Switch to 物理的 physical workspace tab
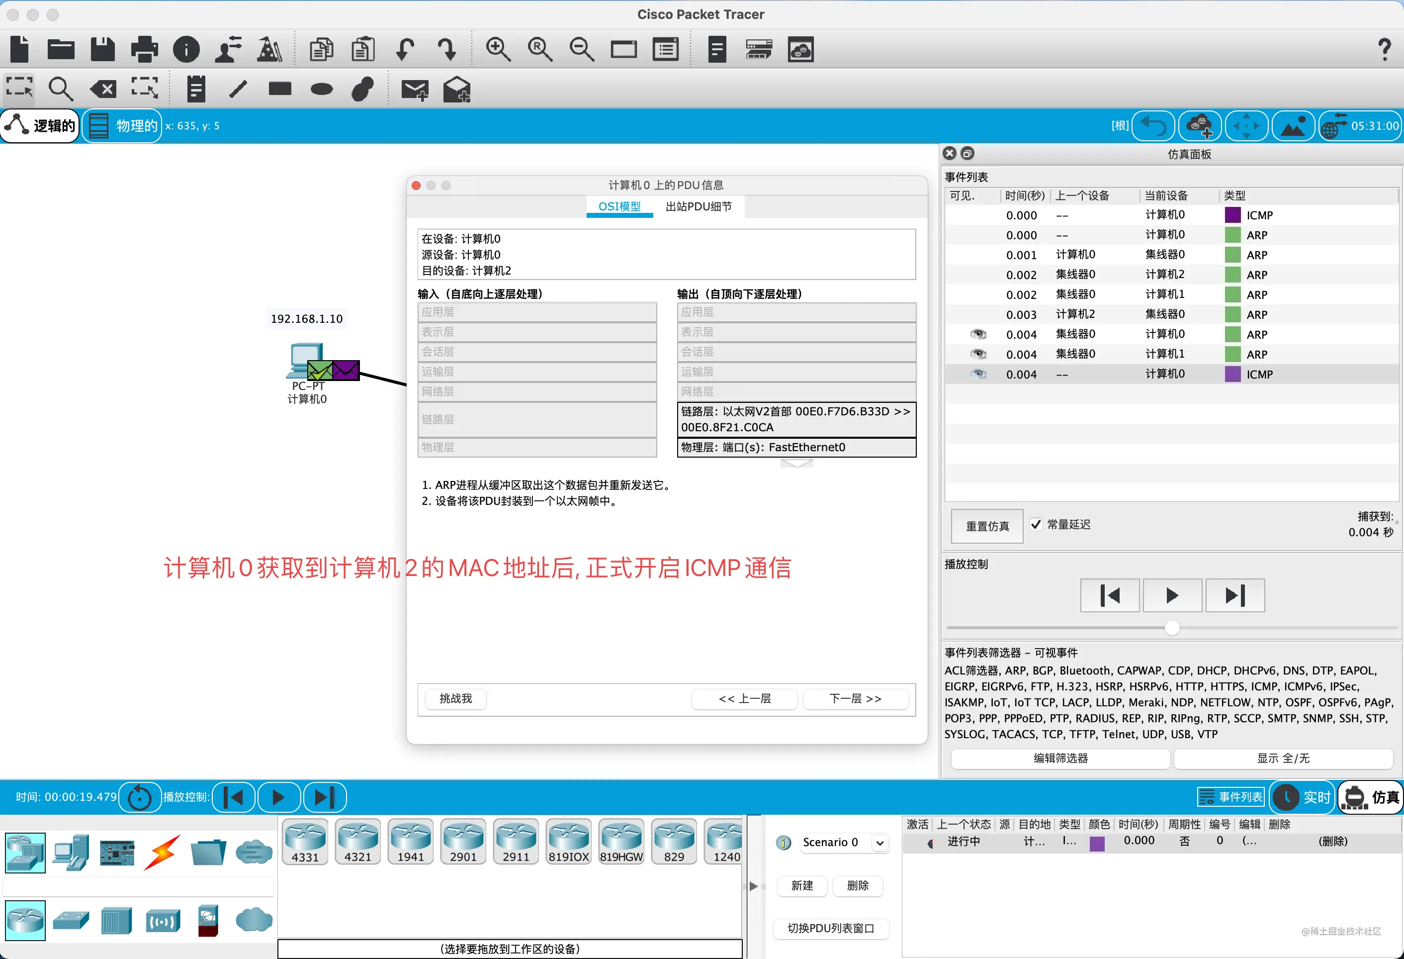This screenshot has height=959, width=1404. (x=122, y=126)
